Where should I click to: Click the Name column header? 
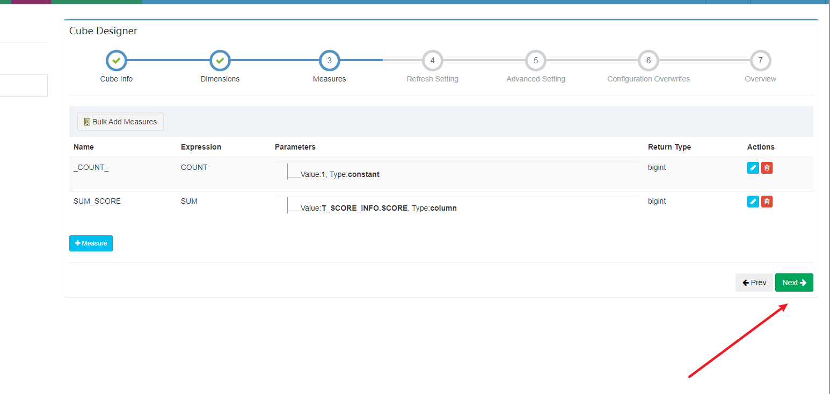tap(84, 147)
